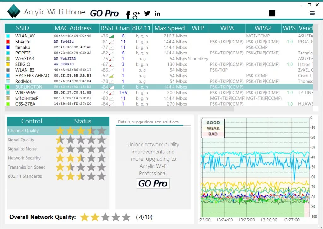Click GO Pro in the header
This screenshot has height=229, width=323.
point(104,13)
